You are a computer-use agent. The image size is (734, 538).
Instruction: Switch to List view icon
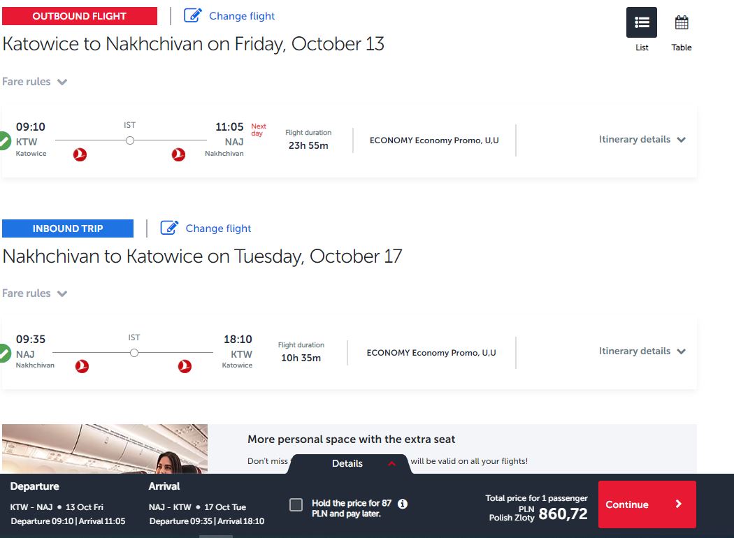[641, 22]
